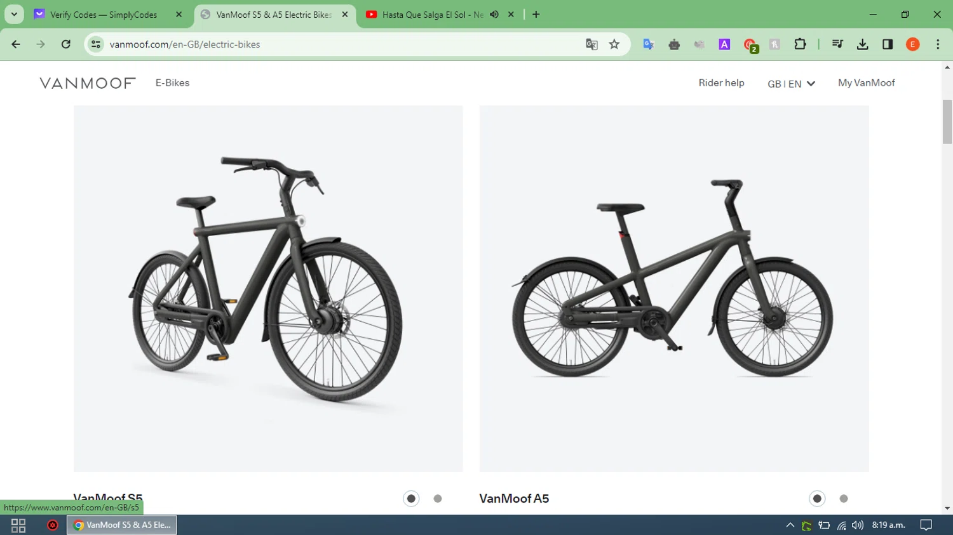Select the VanMoof S5 & A5 tab
Viewport: 953px width, 535px height.
pyautogui.click(x=273, y=14)
